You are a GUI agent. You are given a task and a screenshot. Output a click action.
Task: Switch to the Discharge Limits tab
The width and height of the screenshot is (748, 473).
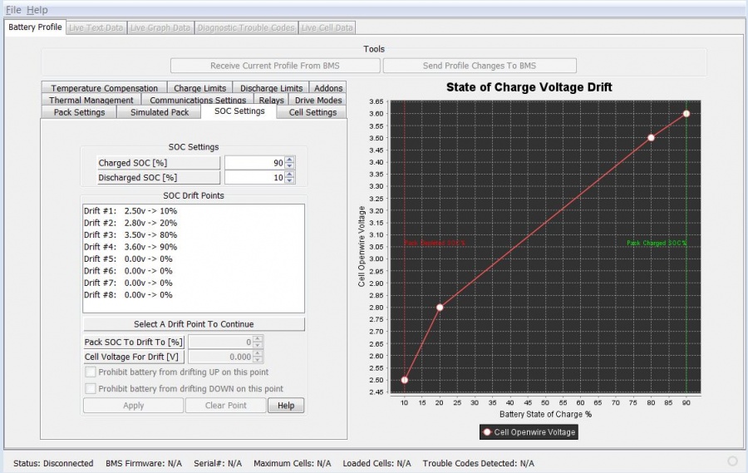tap(271, 88)
